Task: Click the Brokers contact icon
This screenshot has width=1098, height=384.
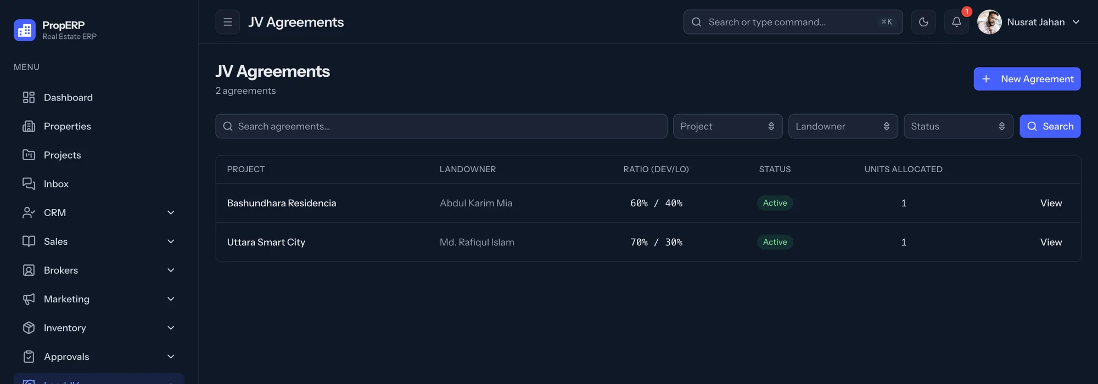Action: pyautogui.click(x=29, y=270)
